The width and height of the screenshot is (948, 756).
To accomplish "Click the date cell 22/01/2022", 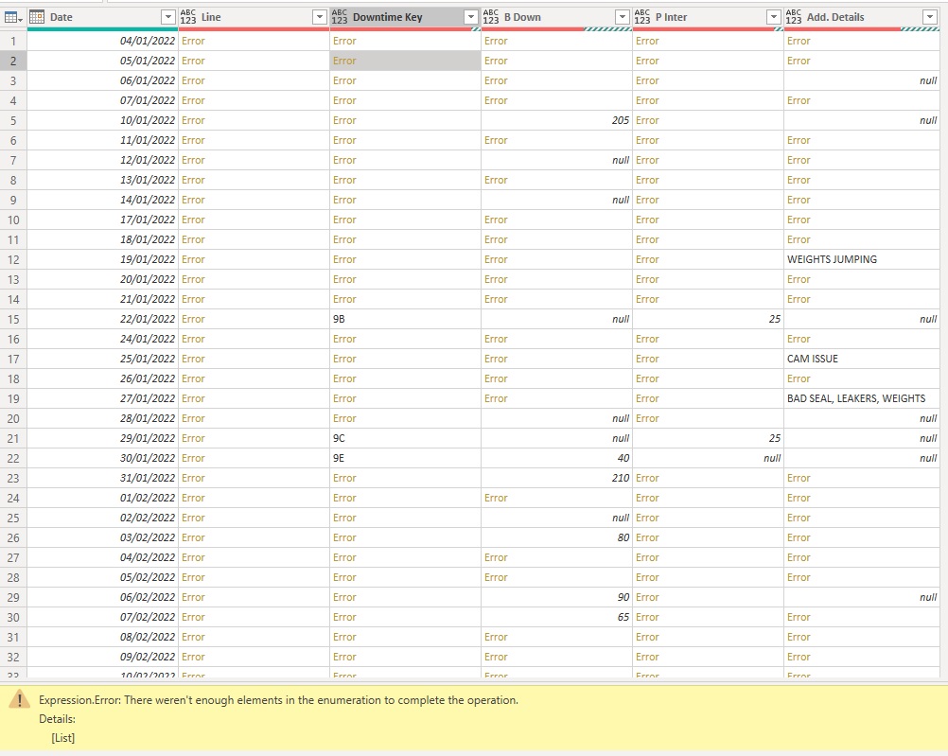I will (x=103, y=319).
